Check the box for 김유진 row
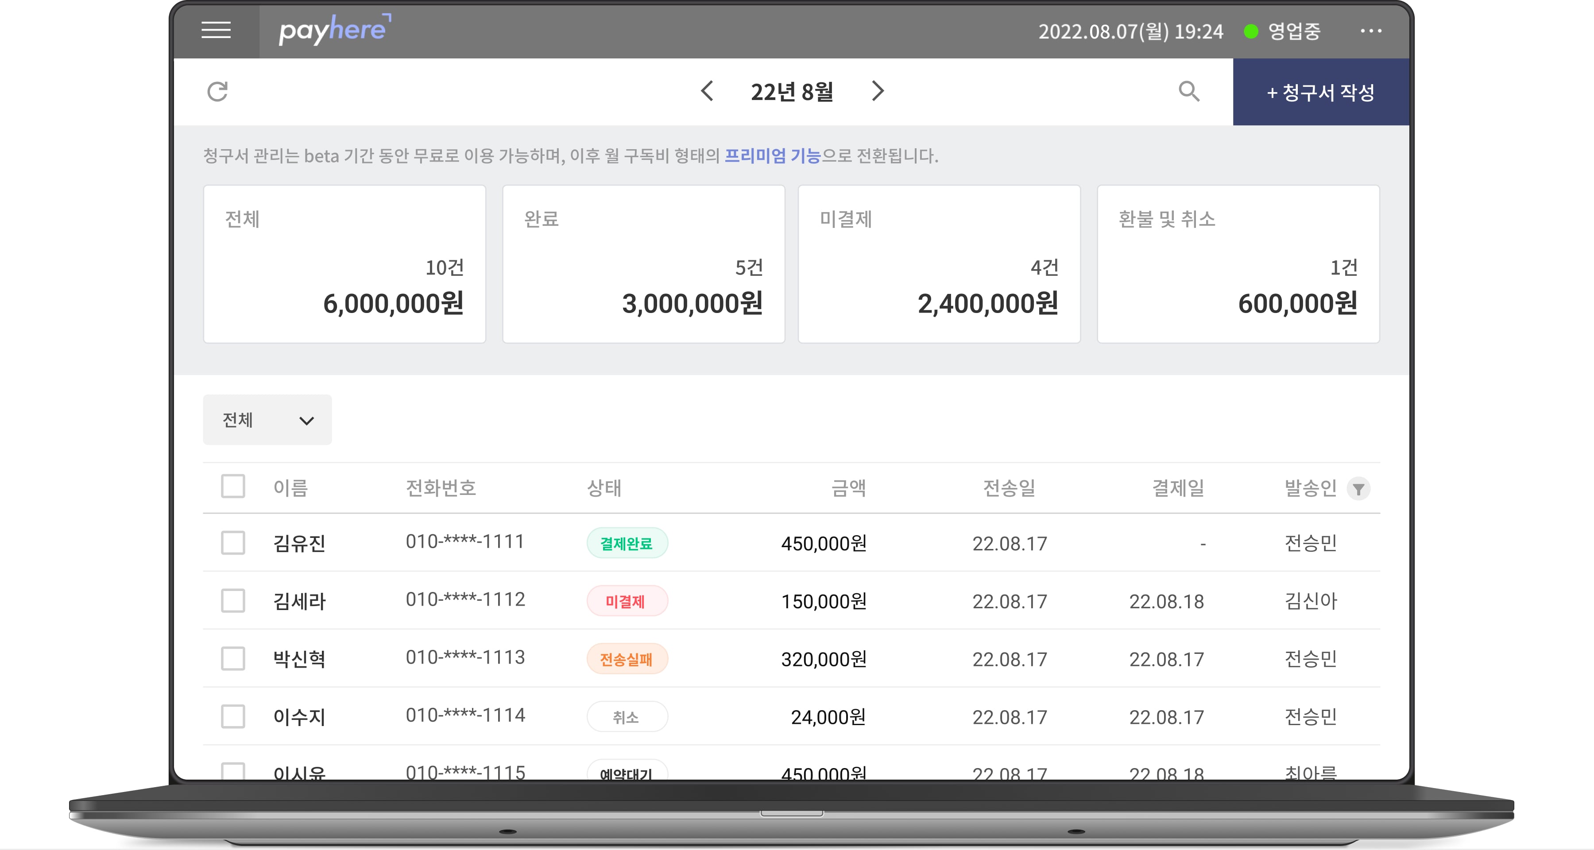This screenshot has height=850, width=1594. (x=232, y=543)
